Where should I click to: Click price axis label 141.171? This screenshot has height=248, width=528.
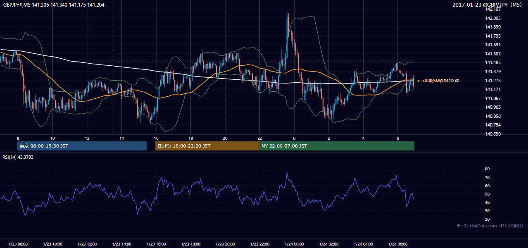(x=493, y=89)
